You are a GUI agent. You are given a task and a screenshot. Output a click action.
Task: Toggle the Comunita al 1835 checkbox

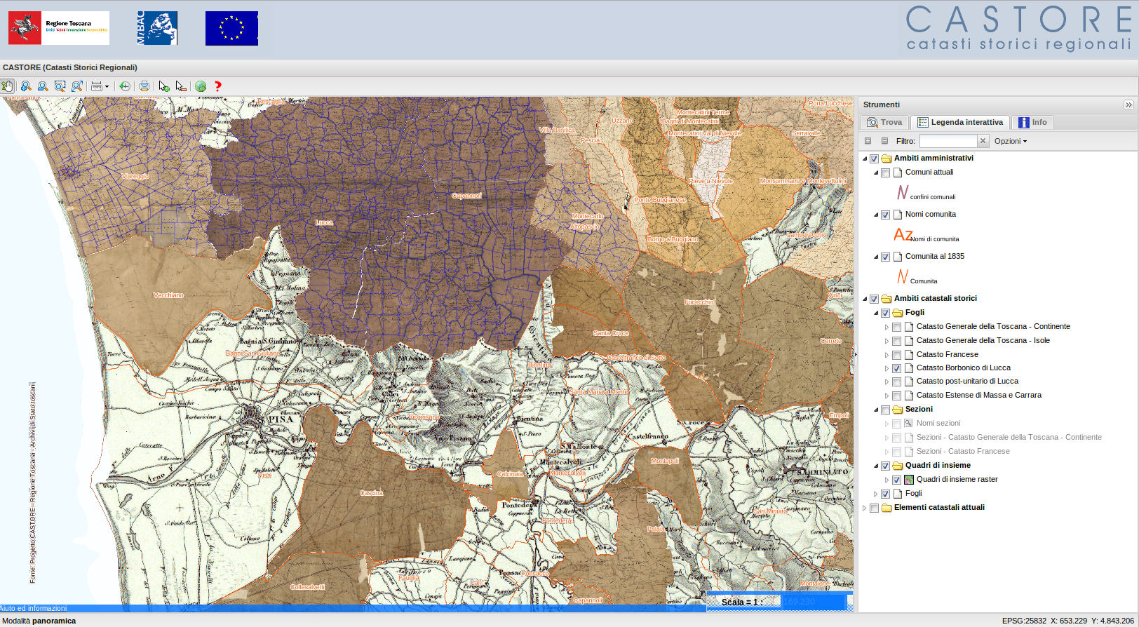(886, 257)
